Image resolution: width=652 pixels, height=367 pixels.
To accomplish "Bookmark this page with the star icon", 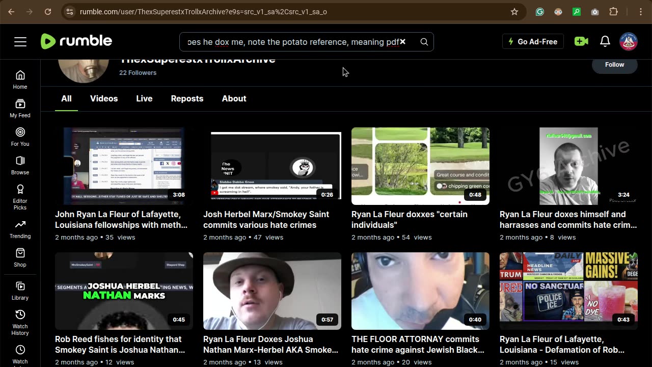I will (x=514, y=12).
